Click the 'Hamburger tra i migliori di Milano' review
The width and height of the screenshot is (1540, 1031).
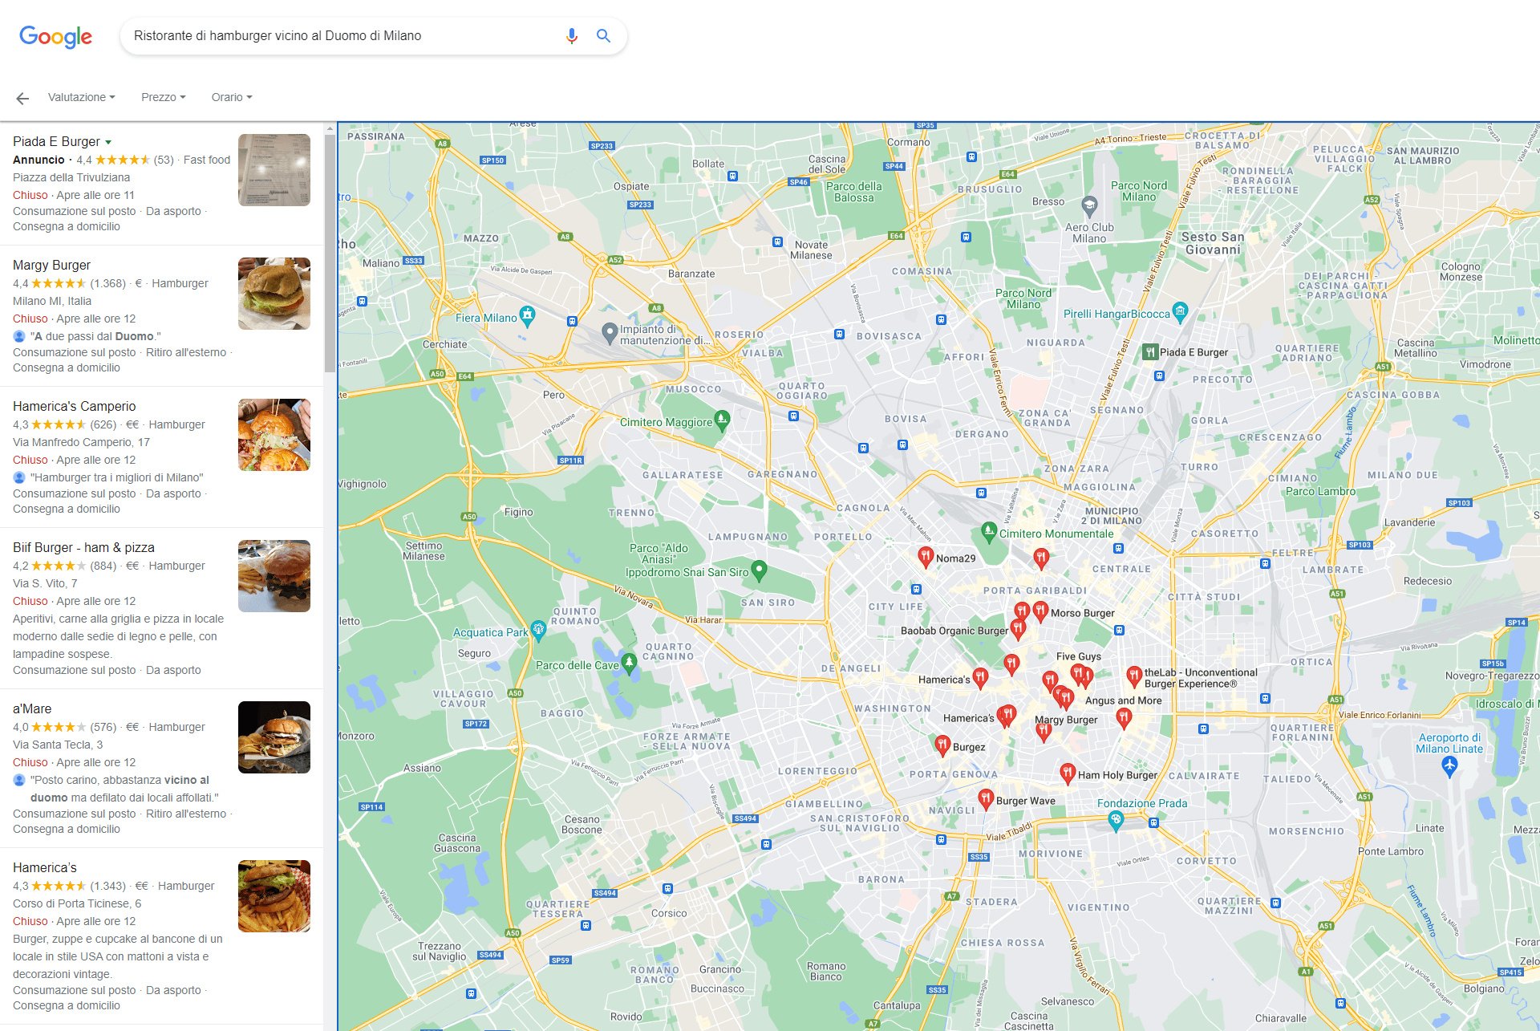117,477
